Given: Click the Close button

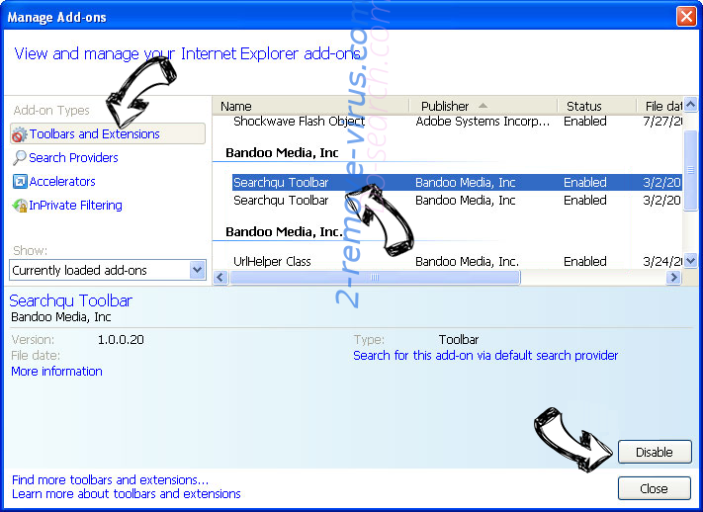Looking at the screenshot, I should coord(655,488).
